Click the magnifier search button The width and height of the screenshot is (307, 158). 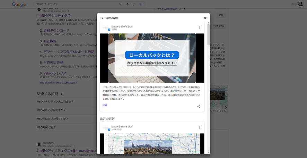pos(141,4)
